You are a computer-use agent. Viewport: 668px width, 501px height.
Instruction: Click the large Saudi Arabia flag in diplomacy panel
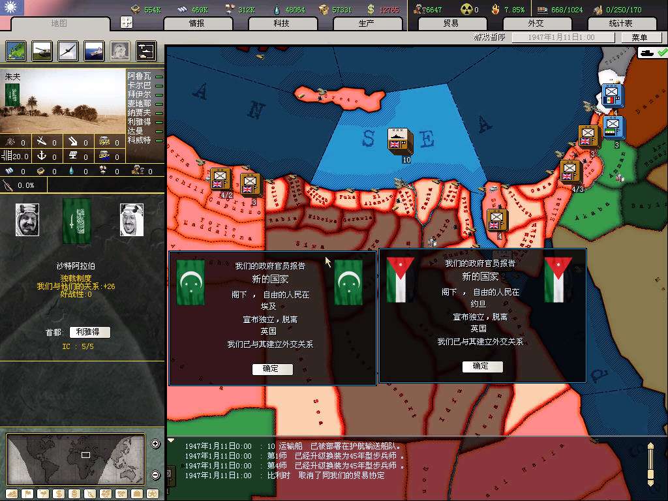click(x=77, y=221)
